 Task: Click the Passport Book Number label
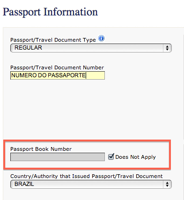41,149
